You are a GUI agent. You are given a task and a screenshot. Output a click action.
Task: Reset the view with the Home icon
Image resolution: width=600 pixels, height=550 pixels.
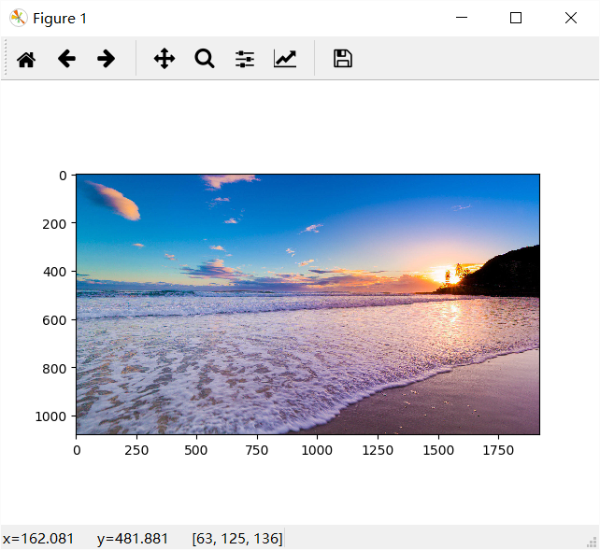[26, 59]
